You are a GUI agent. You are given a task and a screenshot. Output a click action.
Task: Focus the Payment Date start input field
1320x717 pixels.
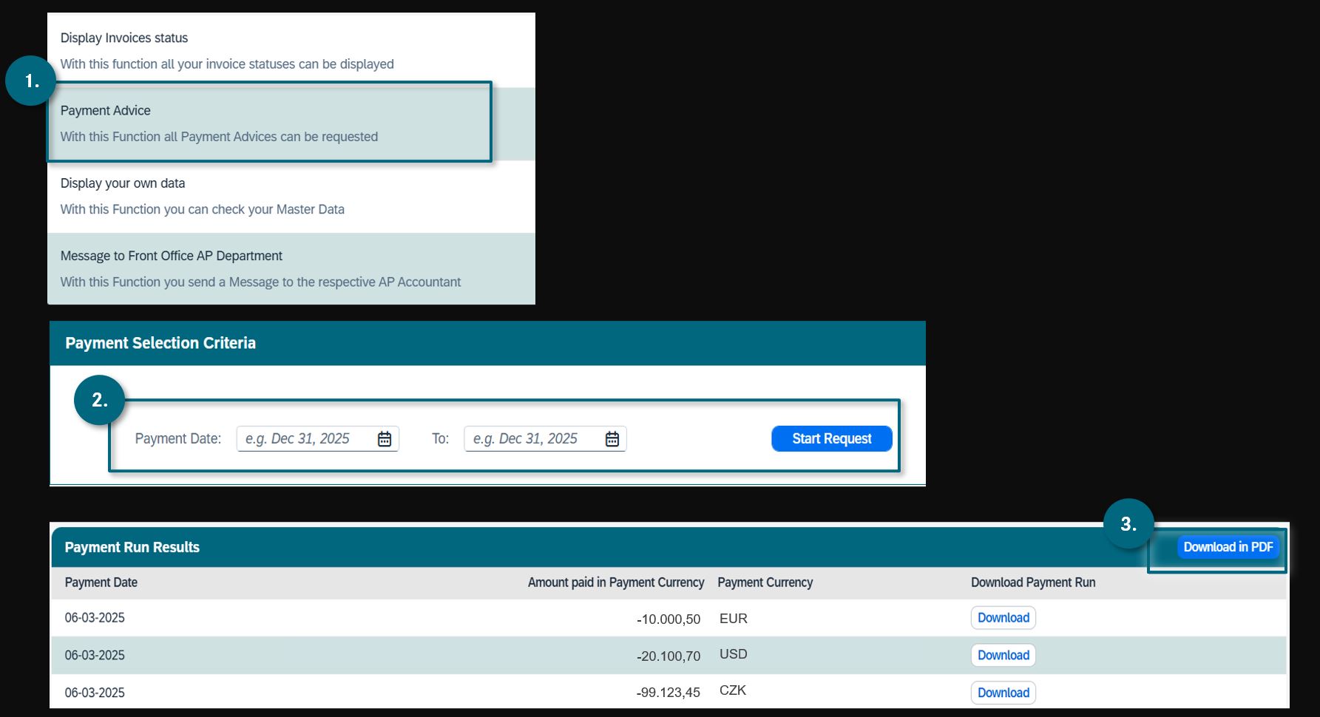click(x=305, y=439)
